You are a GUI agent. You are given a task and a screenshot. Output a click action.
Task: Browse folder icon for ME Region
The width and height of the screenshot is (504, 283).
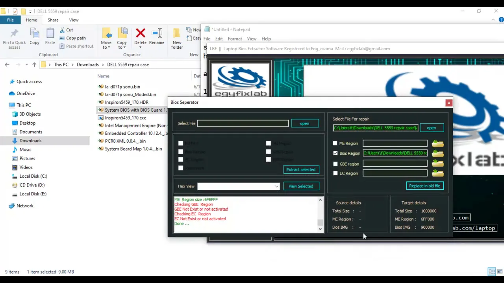tap(437, 144)
